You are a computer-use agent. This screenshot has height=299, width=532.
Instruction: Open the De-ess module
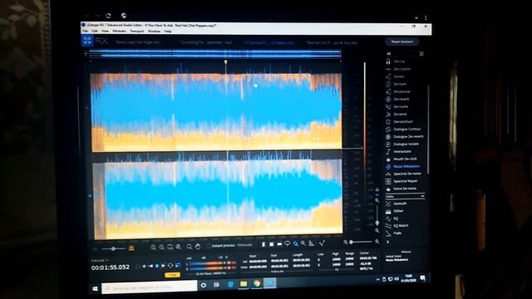399,76
